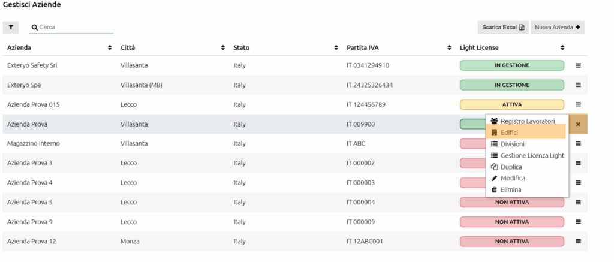Focus the Cerca search field
The width and height of the screenshot is (614, 262).
(71, 28)
